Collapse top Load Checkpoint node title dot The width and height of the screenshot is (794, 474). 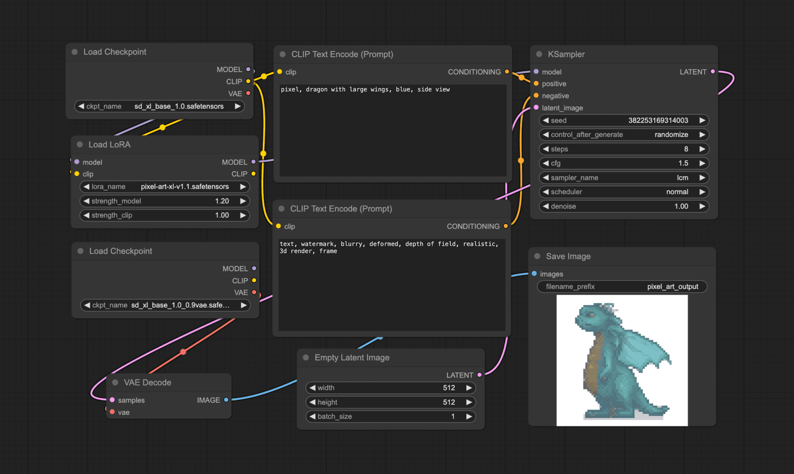pyautogui.click(x=75, y=52)
